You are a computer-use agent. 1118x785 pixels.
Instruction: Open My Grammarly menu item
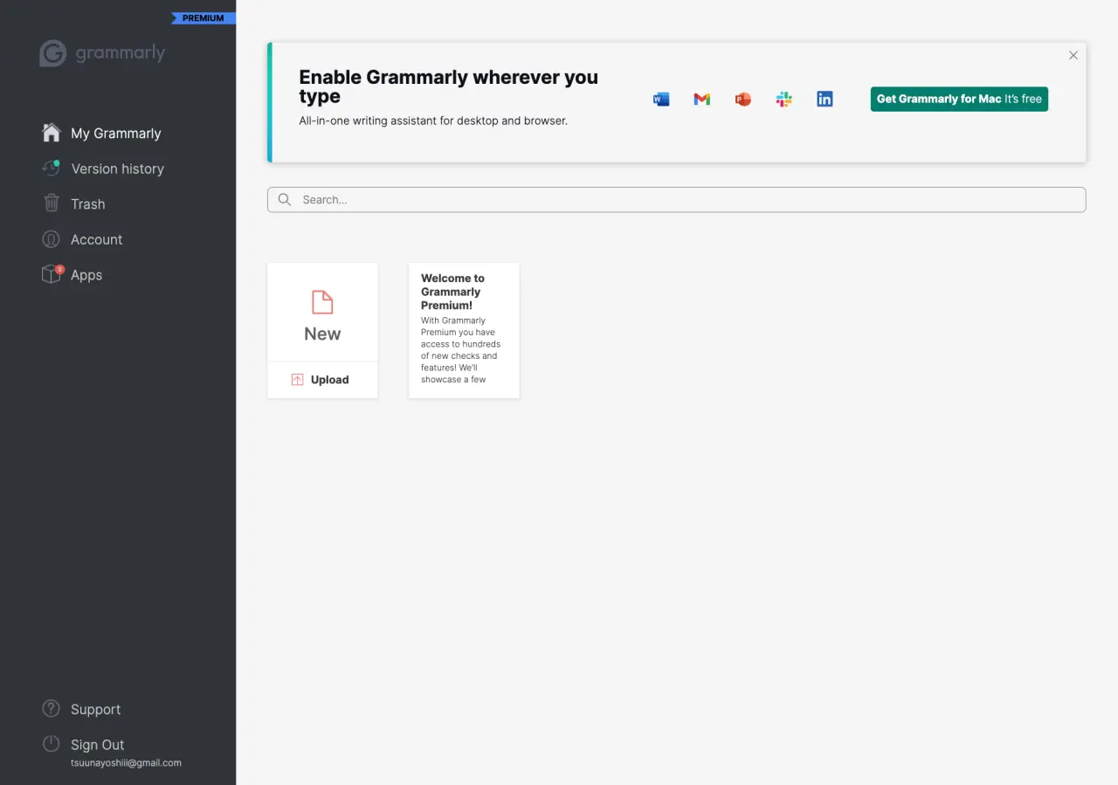click(x=116, y=133)
